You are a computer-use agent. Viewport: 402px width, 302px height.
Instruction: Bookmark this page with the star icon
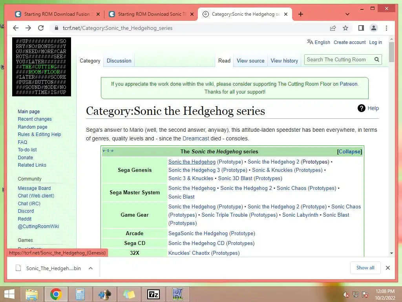pos(345,28)
